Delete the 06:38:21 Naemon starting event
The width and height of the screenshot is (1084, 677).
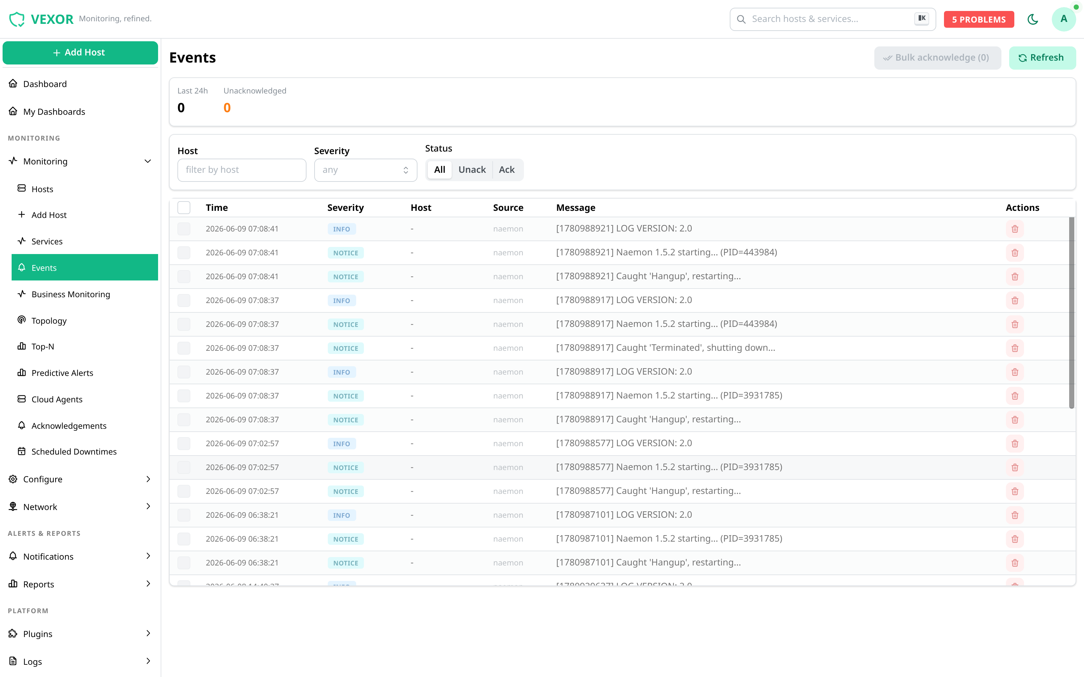point(1015,539)
